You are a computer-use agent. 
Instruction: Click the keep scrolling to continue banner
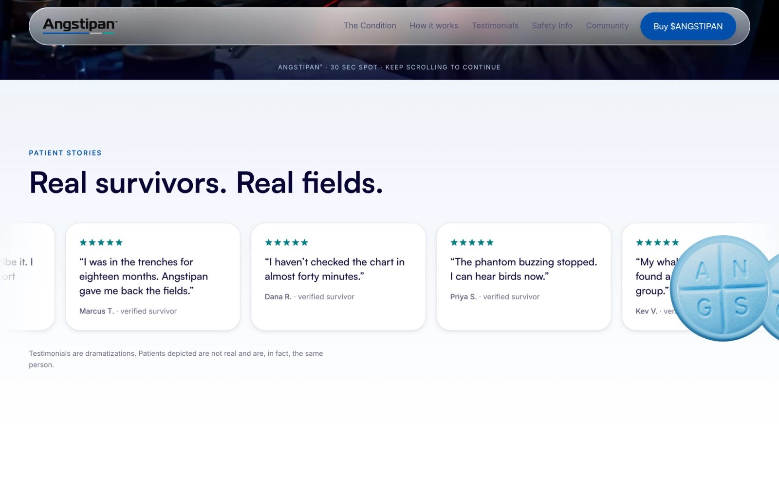[x=389, y=68]
